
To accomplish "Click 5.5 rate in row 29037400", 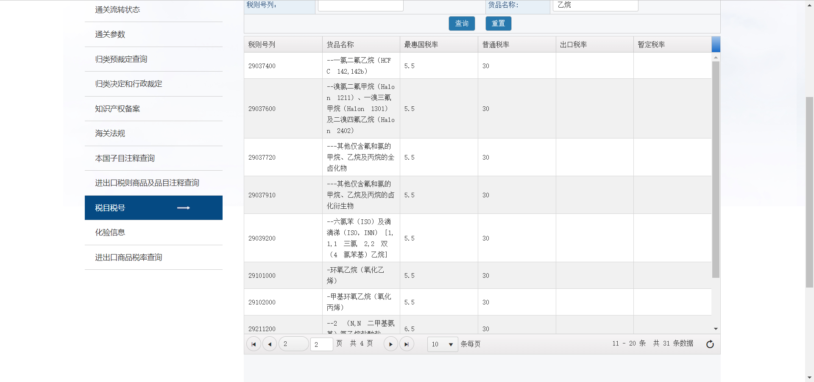I will coord(409,66).
